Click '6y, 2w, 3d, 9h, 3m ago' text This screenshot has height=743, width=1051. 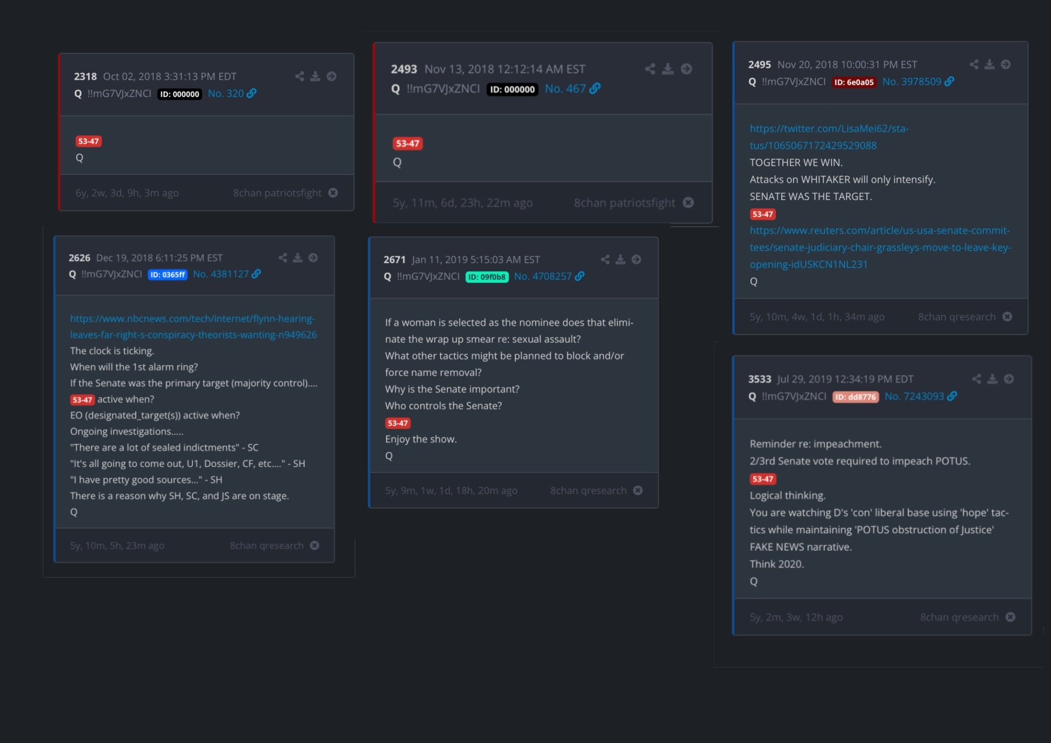tap(127, 193)
